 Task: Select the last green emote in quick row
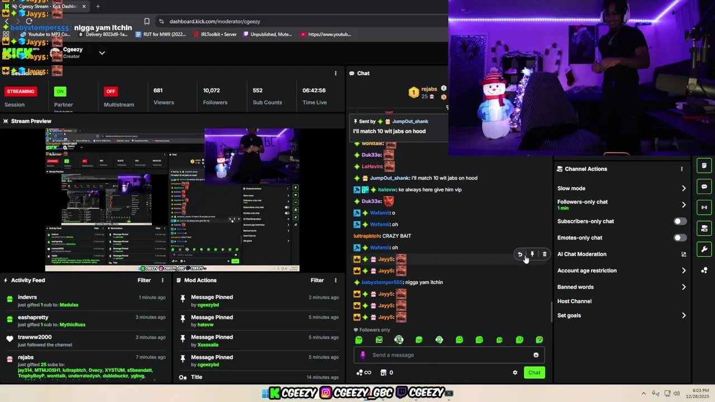[x=539, y=339]
